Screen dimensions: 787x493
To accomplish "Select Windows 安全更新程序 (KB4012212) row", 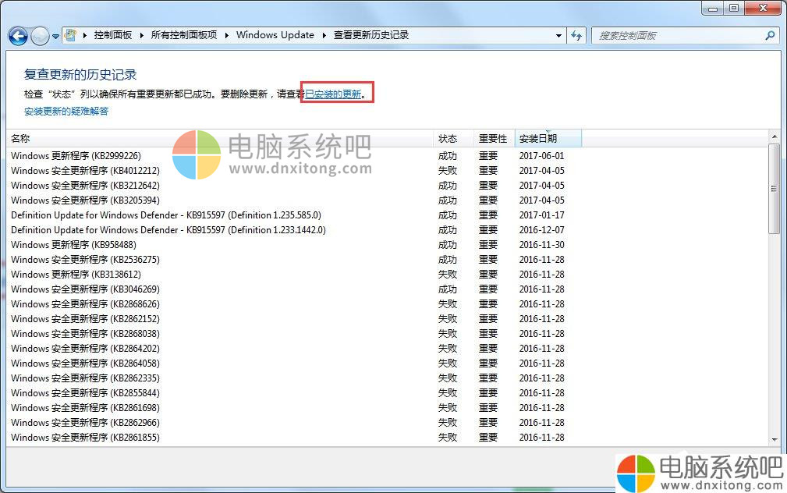I will pos(386,171).
